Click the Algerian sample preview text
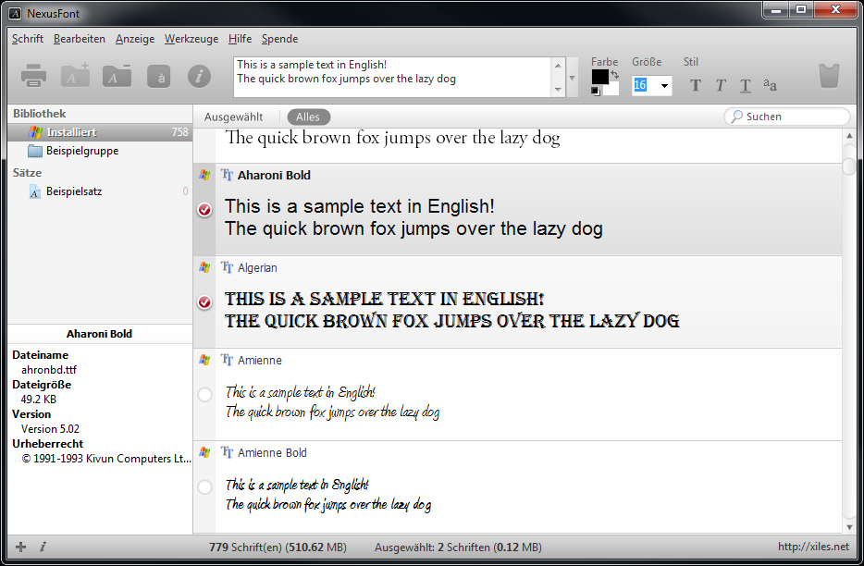This screenshot has height=566, width=864. coord(451,310)
